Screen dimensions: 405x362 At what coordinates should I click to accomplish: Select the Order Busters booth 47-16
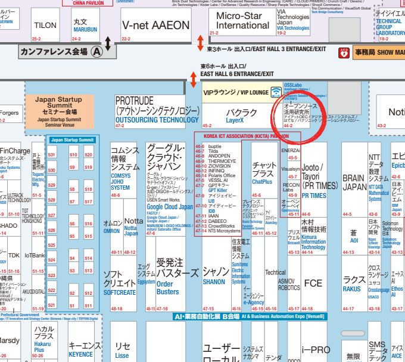click(x=171, y=274)
